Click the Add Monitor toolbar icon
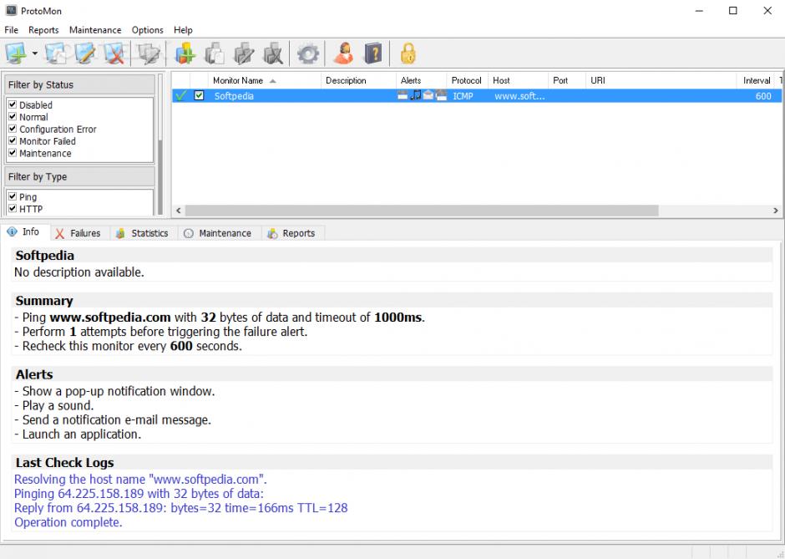 (16, 53)
